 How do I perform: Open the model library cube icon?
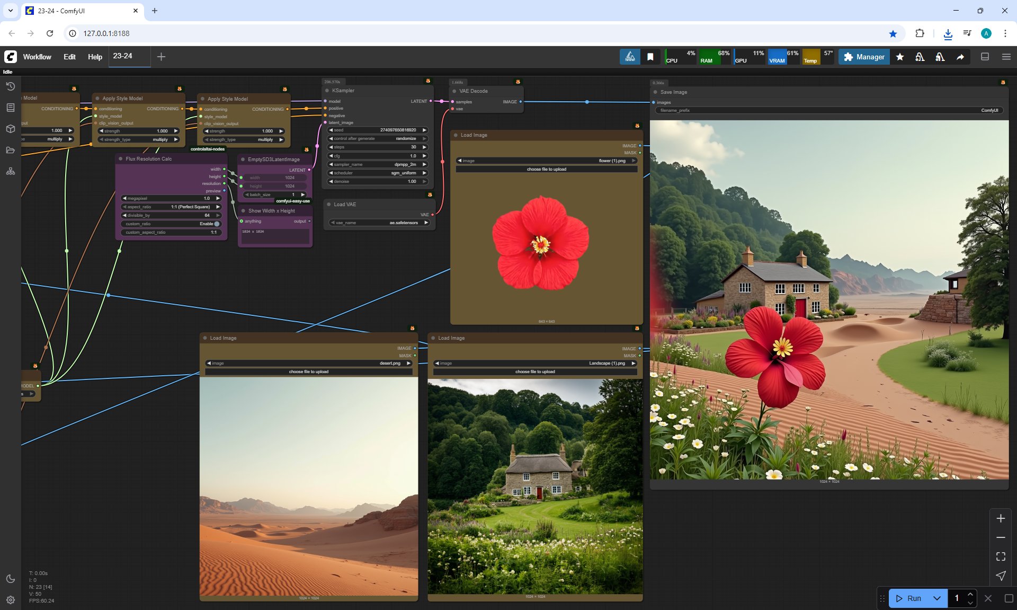(x=11, y=129)
